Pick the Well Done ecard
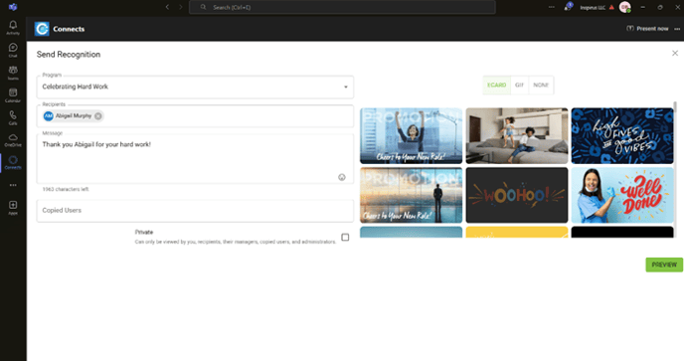The image size is (684, 361). point(622,195)
